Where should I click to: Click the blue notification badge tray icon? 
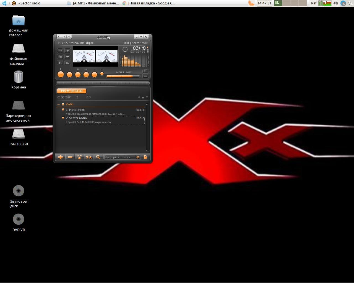pos(343,3)
